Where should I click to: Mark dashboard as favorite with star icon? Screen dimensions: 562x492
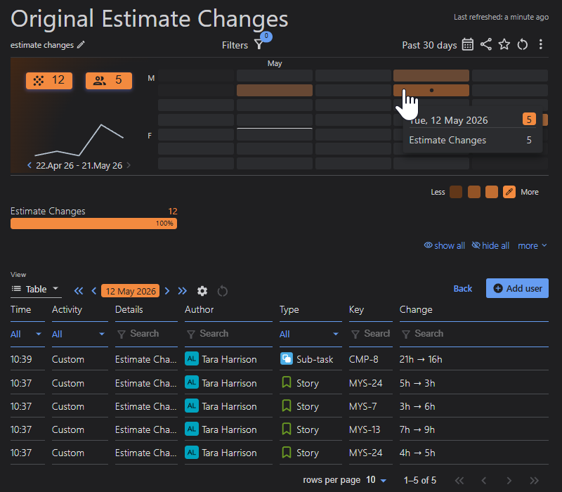504,45
